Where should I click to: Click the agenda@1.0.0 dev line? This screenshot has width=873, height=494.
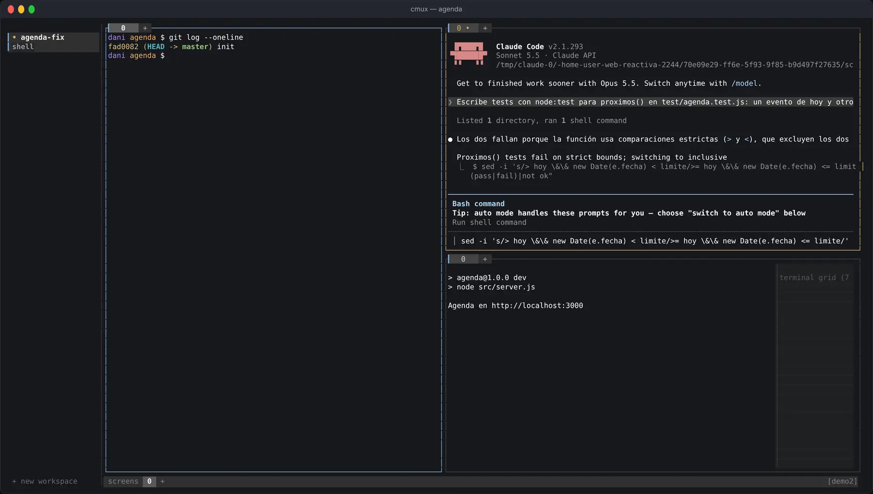coord(487,278)
